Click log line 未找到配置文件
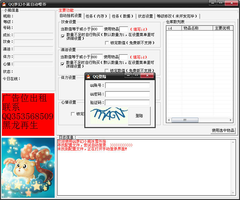Screen dimensions: 240x200 tap(92, 149)
